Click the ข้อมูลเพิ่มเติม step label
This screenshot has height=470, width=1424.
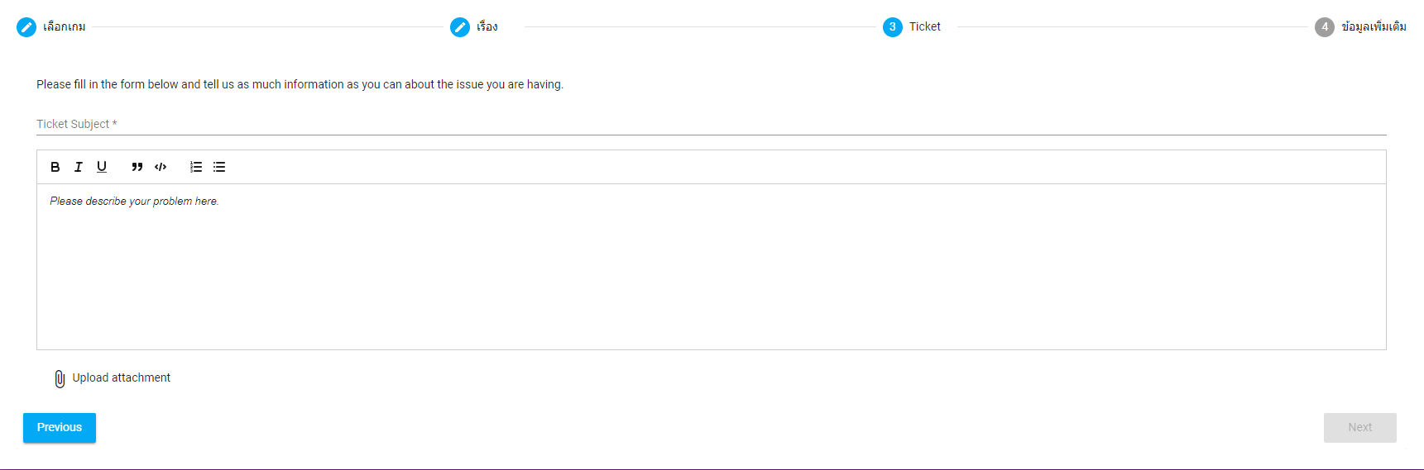[1374, 26]
